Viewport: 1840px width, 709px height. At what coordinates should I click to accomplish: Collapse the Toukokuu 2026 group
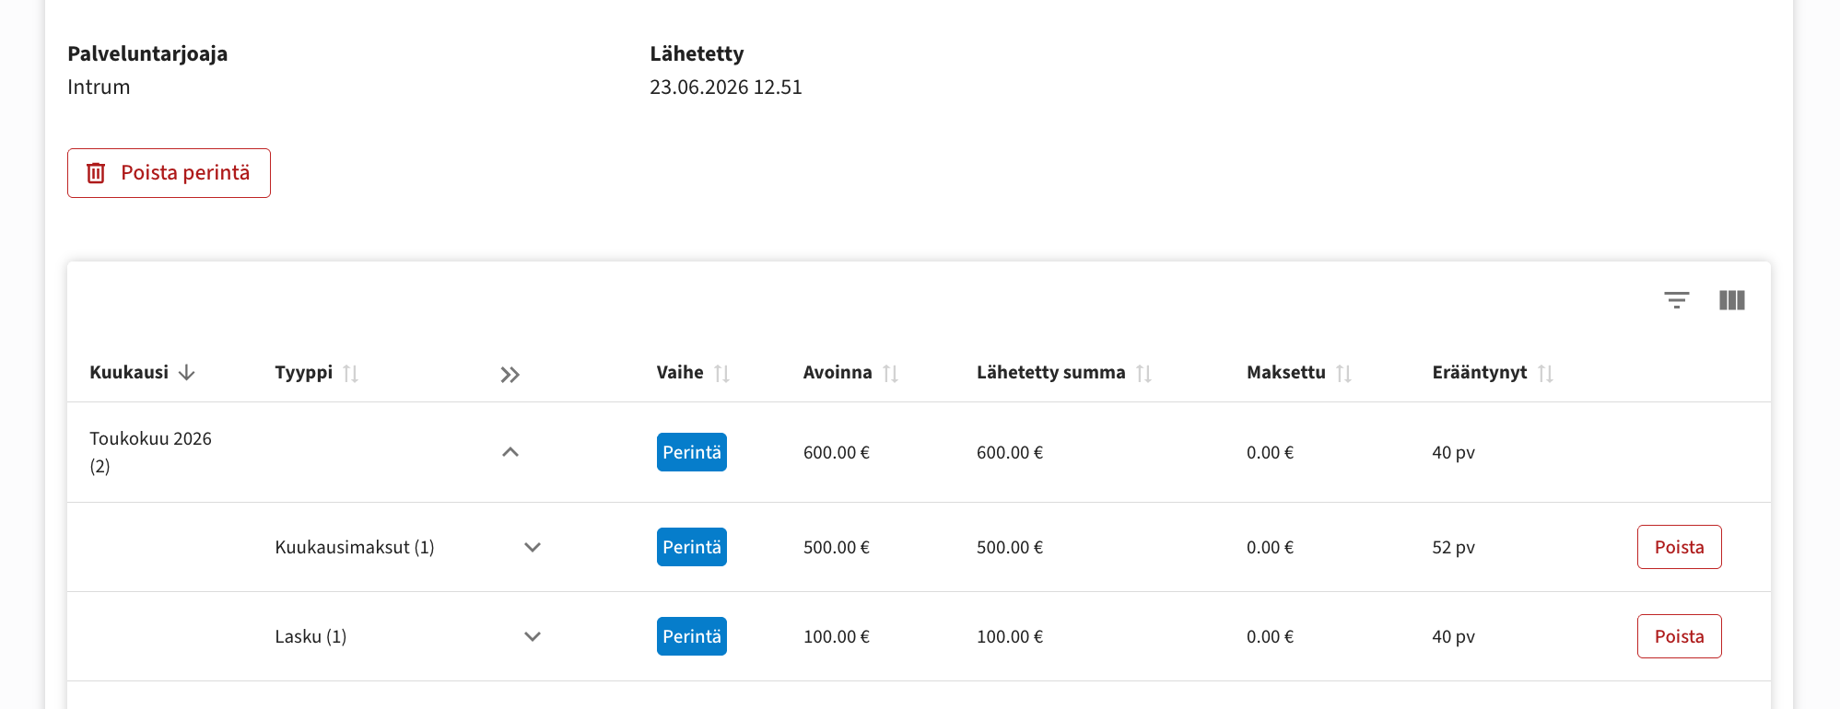pos(510,452)
